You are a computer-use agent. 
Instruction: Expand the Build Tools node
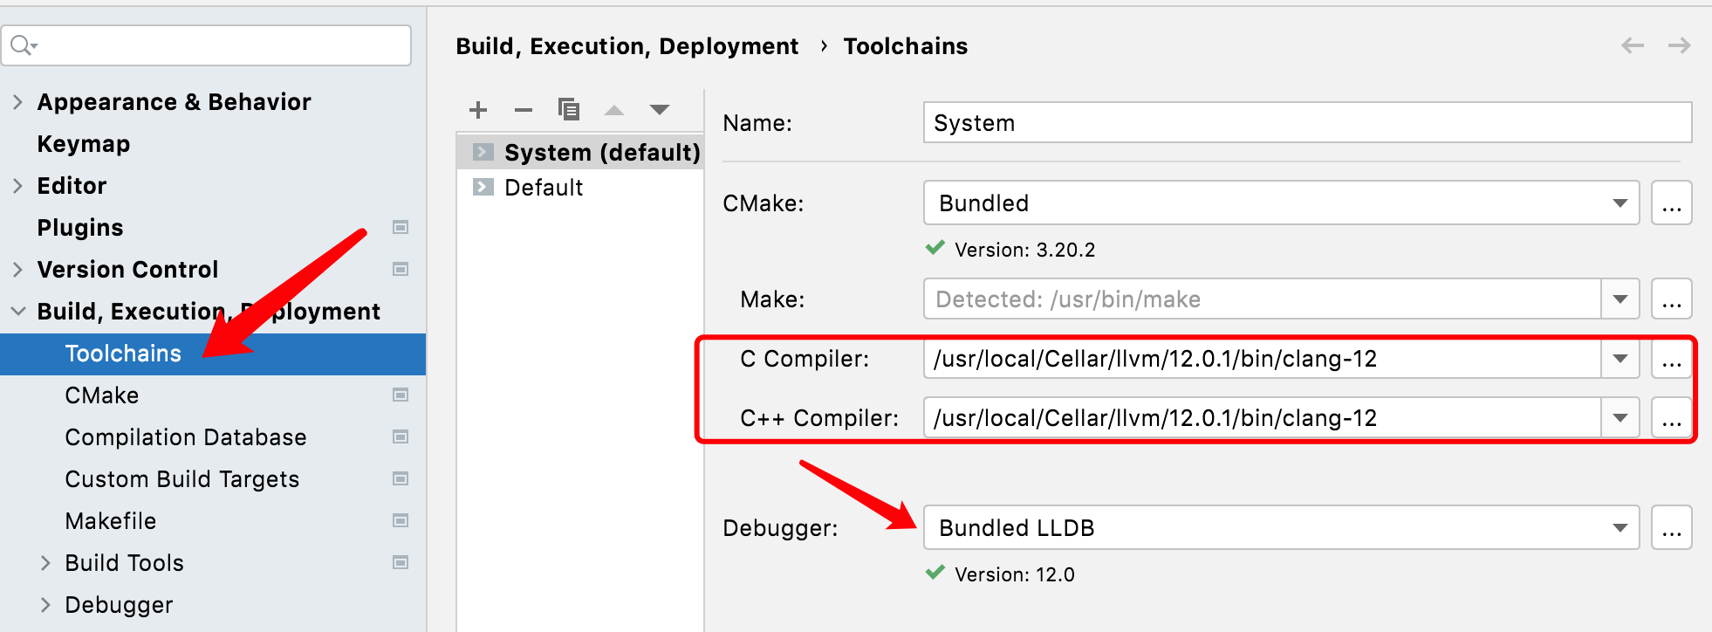tap(45, 563)
